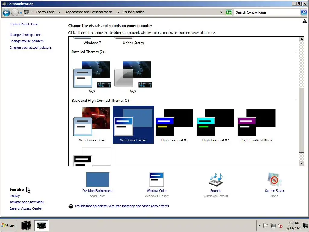Click the search magnifier icon
Image resolution: width=309 pixels, height=232 pixels.
click(x=304, y=12)
